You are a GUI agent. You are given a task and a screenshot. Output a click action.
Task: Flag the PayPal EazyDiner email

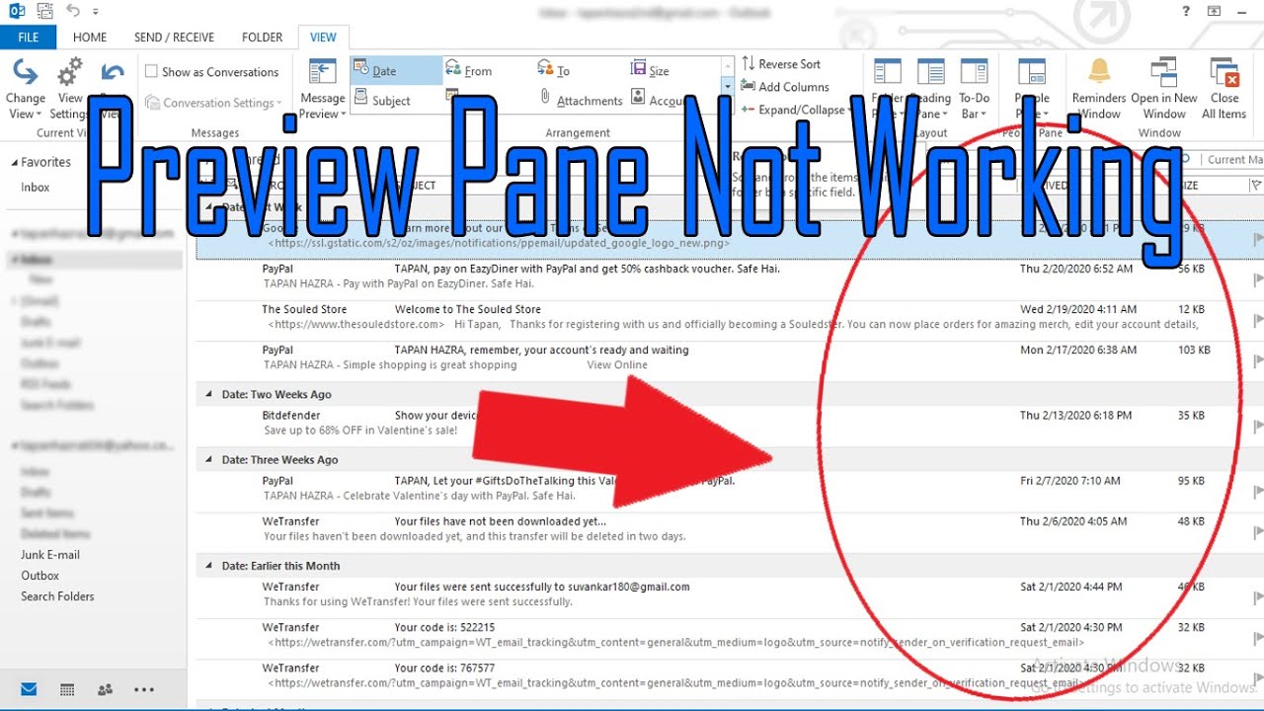1257,279
